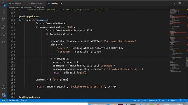188x105 pixels.
Task: Click "if request.method == 'POST':" line
Action: (x=55, y=27)
